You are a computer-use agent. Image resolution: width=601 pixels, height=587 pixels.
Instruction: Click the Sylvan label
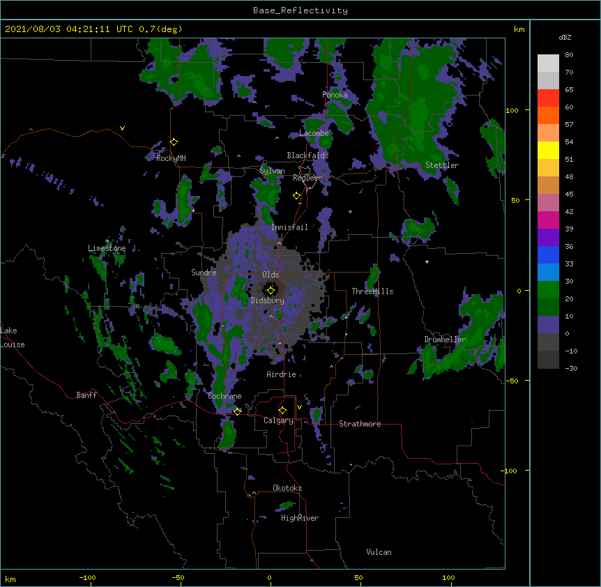272,171
